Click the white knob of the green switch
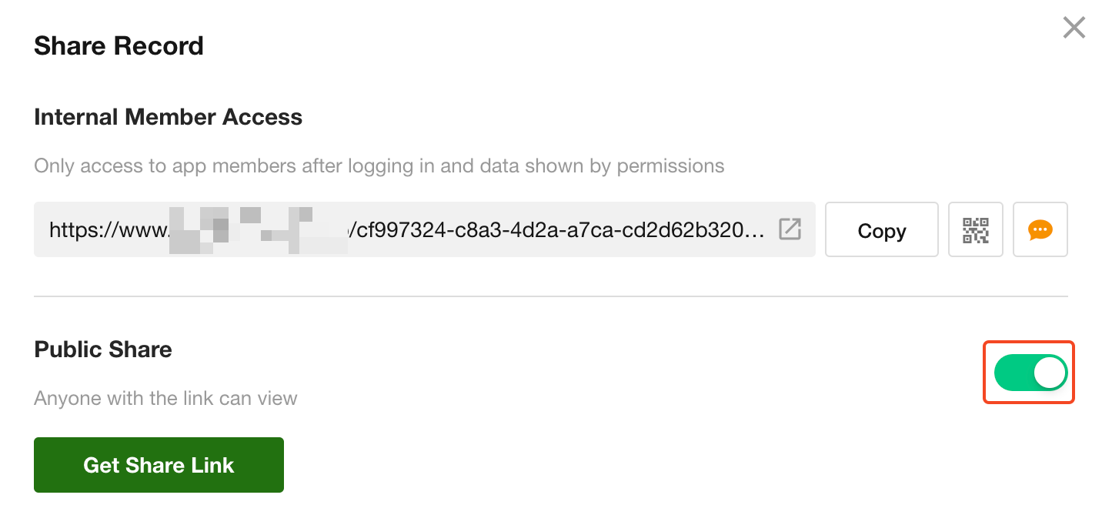Image resolution: width=1102 pixels, height=525 pixels. [1050, 373]
